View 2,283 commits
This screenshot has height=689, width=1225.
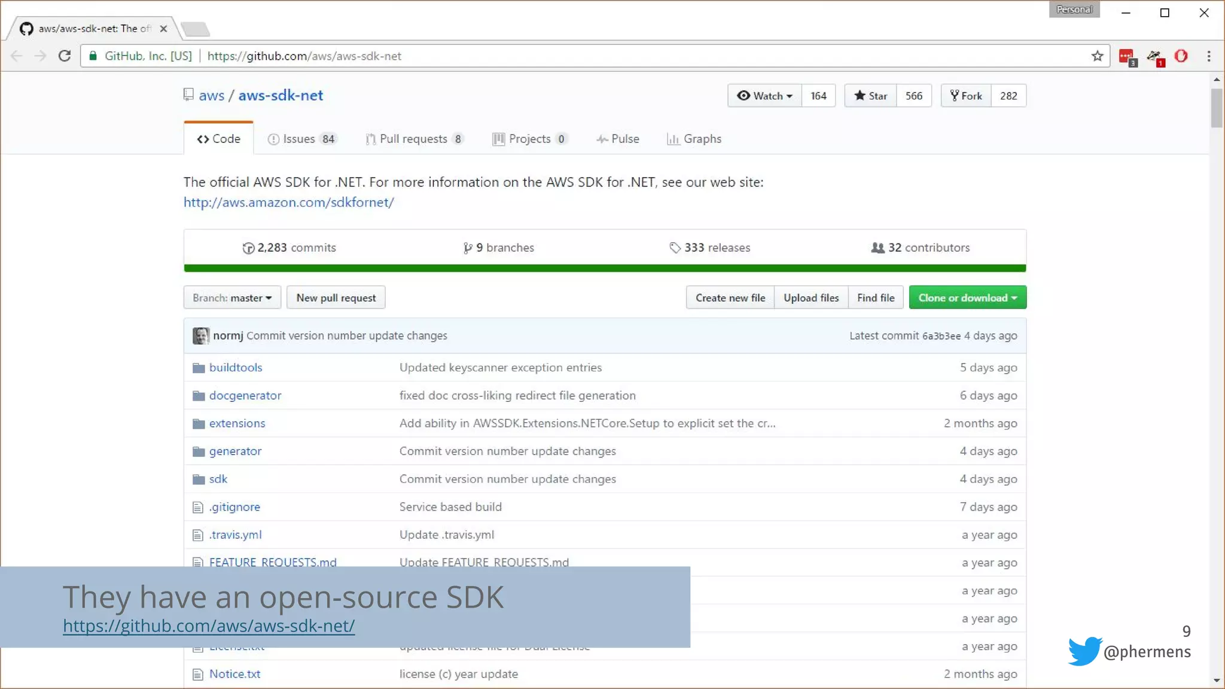click(x=289, y=248)
